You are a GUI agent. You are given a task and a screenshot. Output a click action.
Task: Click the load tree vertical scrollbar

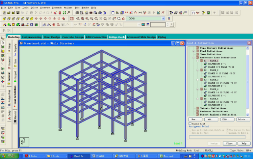(x=247, y=81)
